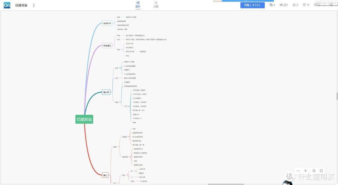Image resolution: width=338 pixels, height=185 pixels.
Task: Switch to the 大纲 outline tab
Action: coord(156,4)
